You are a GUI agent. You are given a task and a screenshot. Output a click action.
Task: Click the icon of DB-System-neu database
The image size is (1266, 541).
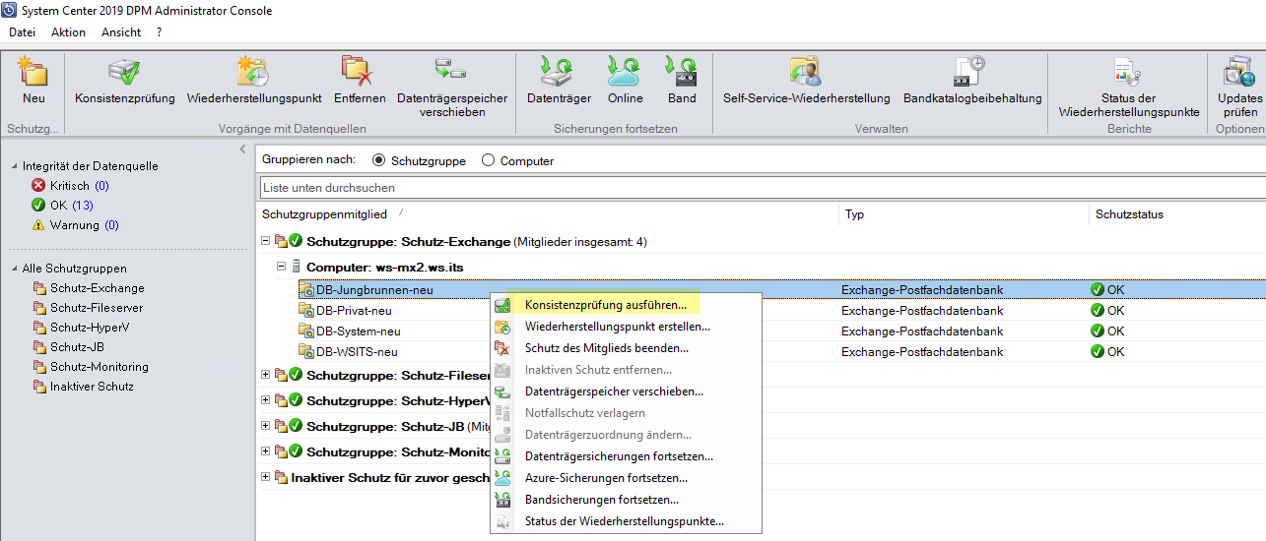(x=306, y=331)
